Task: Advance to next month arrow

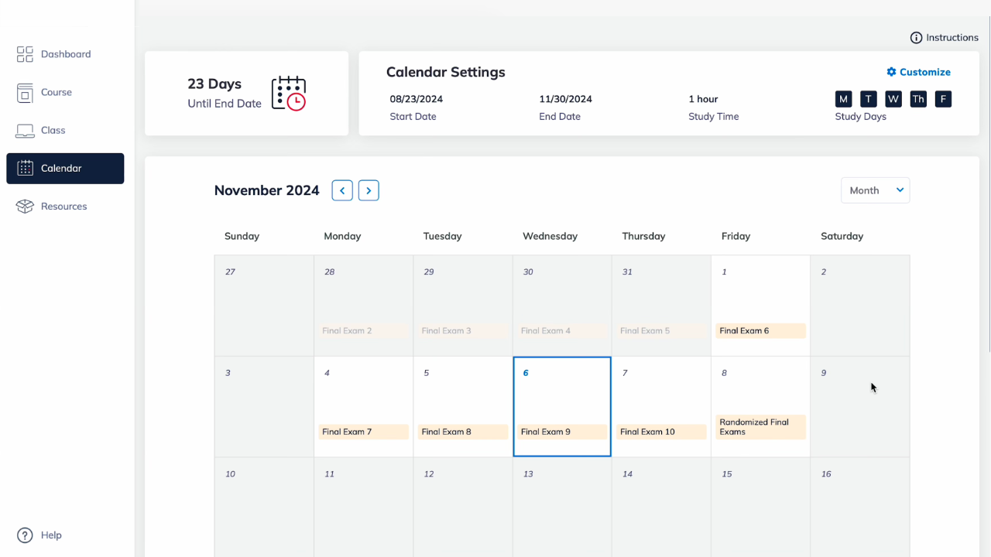Action: pos(369,190)
